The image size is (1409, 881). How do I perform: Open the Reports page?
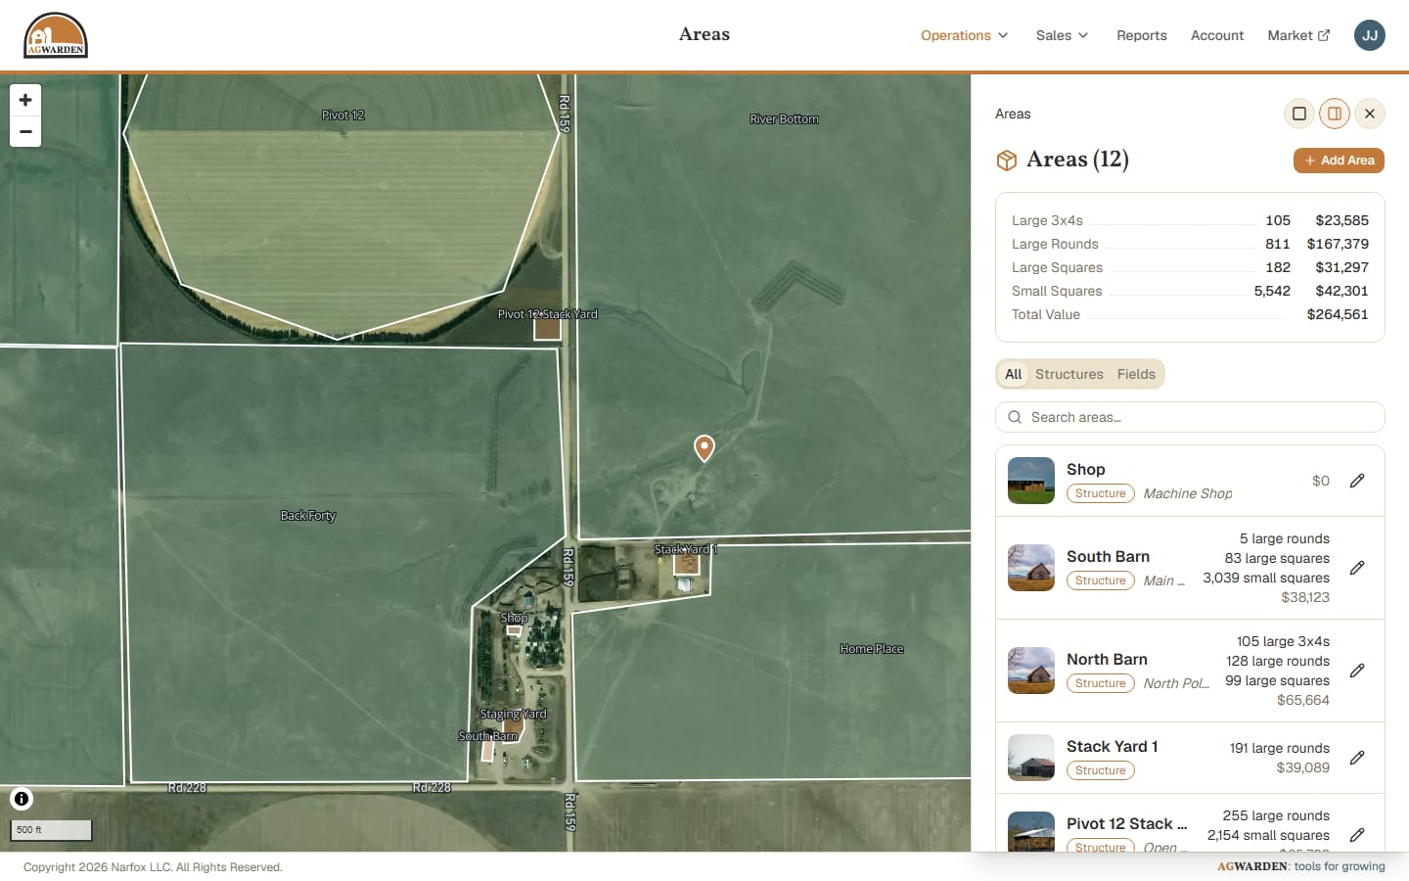(1142, 35)
